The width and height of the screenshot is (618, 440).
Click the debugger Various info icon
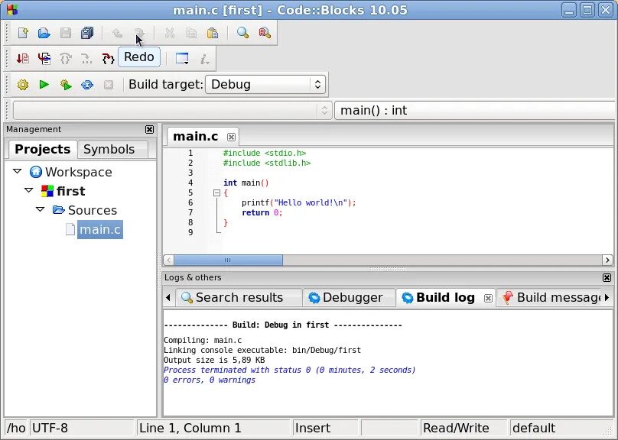pyautogui.click(x=204, y=59)
